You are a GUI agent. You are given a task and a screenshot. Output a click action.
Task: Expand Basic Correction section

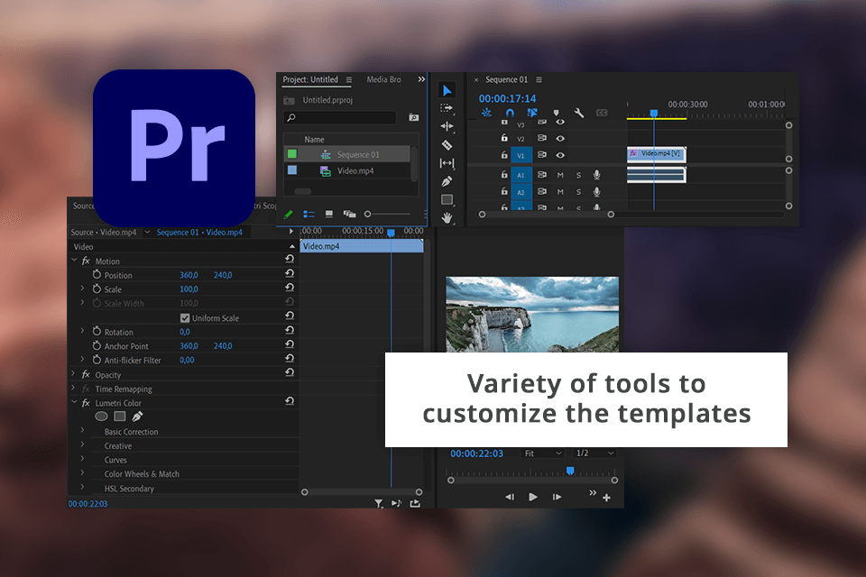pyautogui.click(x=82, y=430)
